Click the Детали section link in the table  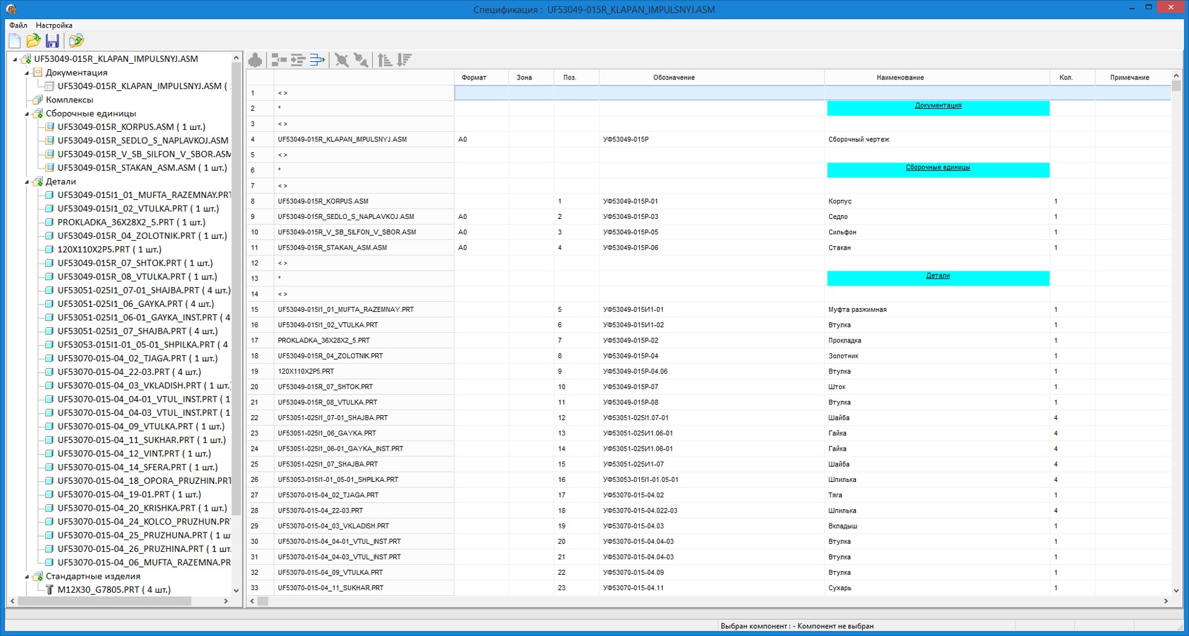click(x=938, y=276)
